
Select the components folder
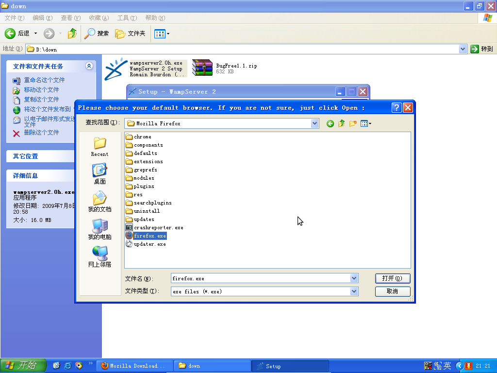(144, 145)
